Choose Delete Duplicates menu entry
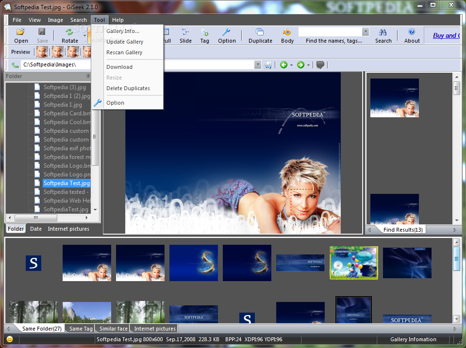The height and width of the screenshot is (348, 466). click(127, 88)
